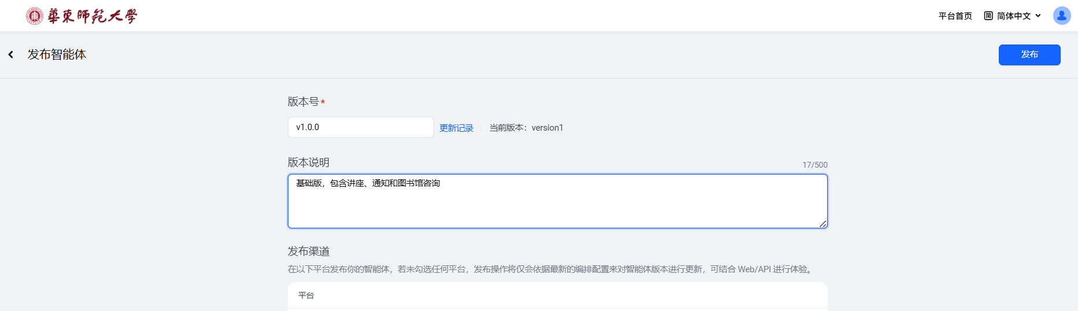Click the 当前版本: version1 text
The image size is (1078, 311).
[x=526, y=128]
